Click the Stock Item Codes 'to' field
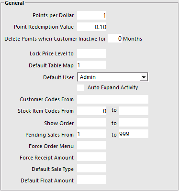This screenshot has height=191, width=179. (134, 111)
